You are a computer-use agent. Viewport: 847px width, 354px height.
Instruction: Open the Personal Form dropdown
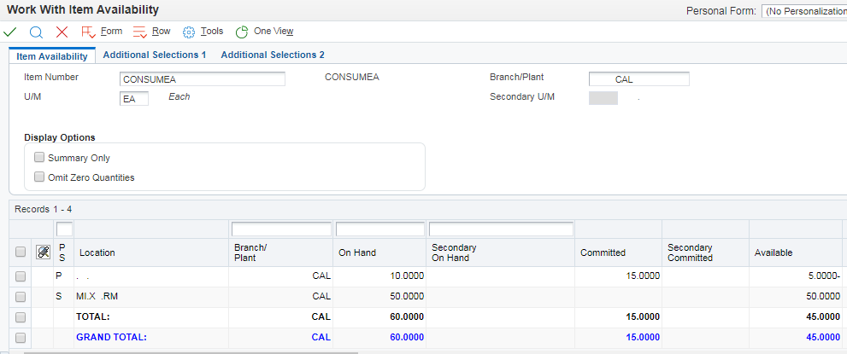pyautogui.click(x=803, y=11)
